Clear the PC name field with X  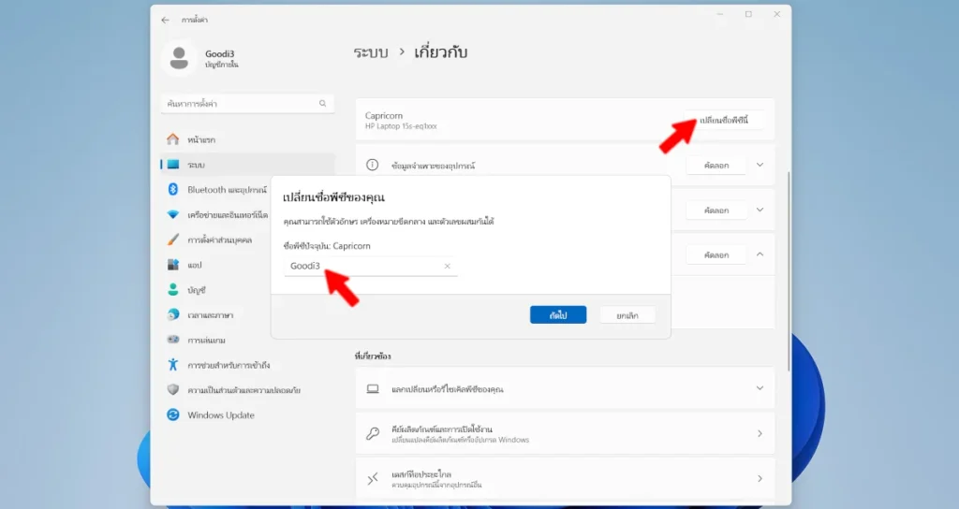(x=447, y=267)
